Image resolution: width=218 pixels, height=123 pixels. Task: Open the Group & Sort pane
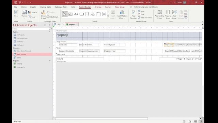point(43,14)
